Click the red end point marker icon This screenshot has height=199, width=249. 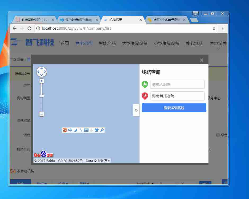pyautogui.click(x=145, y=96)
